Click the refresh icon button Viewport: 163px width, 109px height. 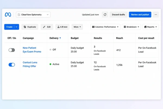105,15
